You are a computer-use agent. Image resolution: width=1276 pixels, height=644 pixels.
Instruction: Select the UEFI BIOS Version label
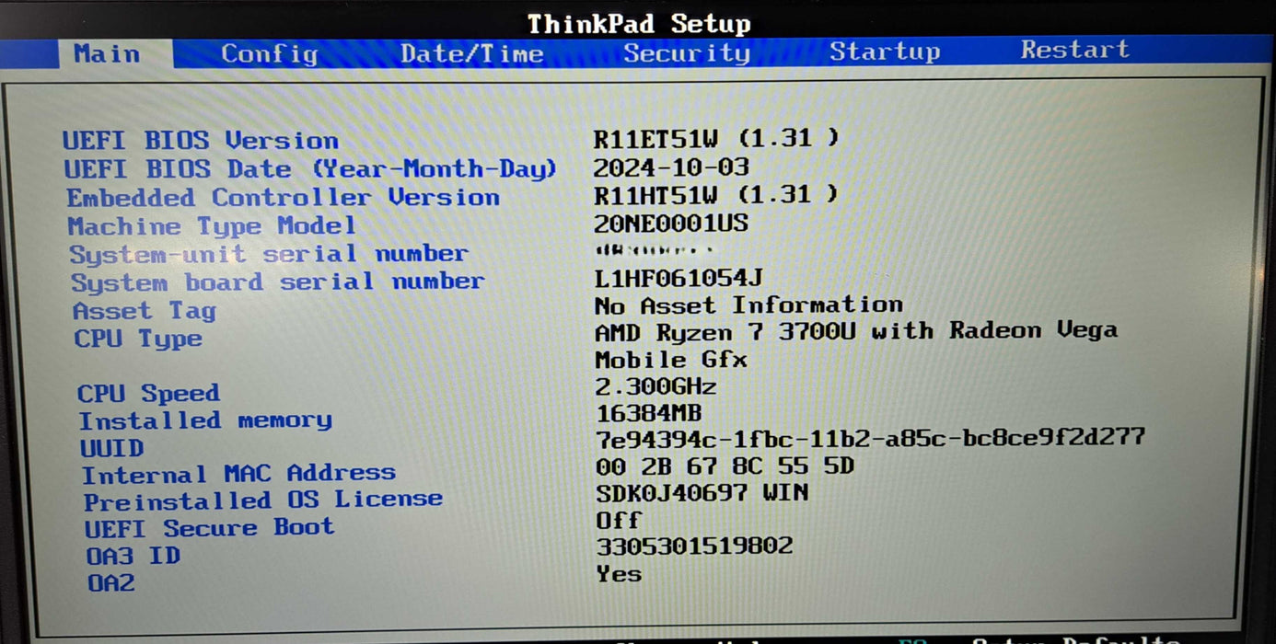(201, 141)
